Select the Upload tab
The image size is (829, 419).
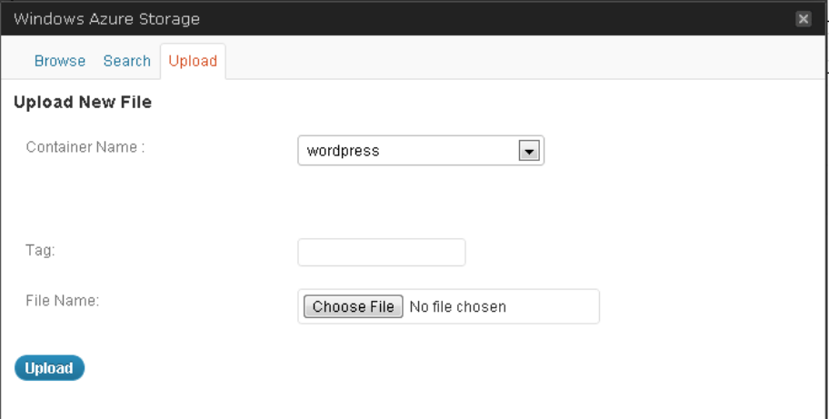coord(193,61)
